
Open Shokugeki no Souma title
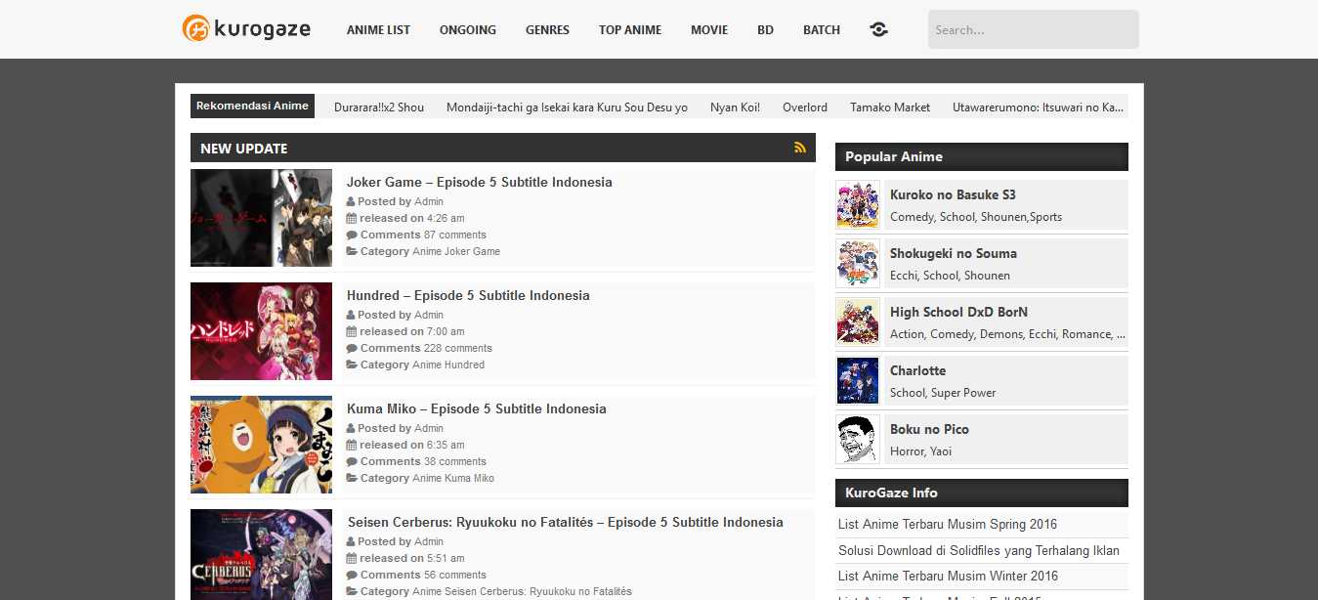point(954,253)
